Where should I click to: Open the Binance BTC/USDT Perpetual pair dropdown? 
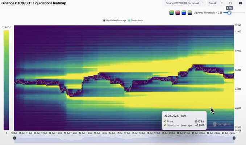click(185, 3)
